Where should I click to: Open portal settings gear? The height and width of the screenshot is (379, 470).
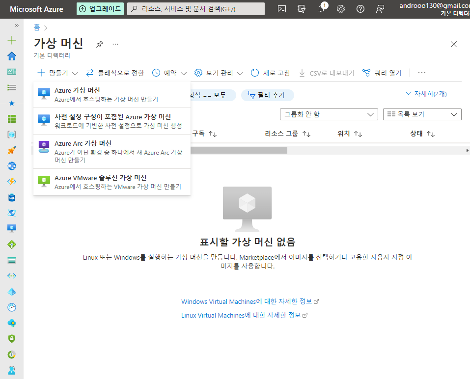point(341,9)
